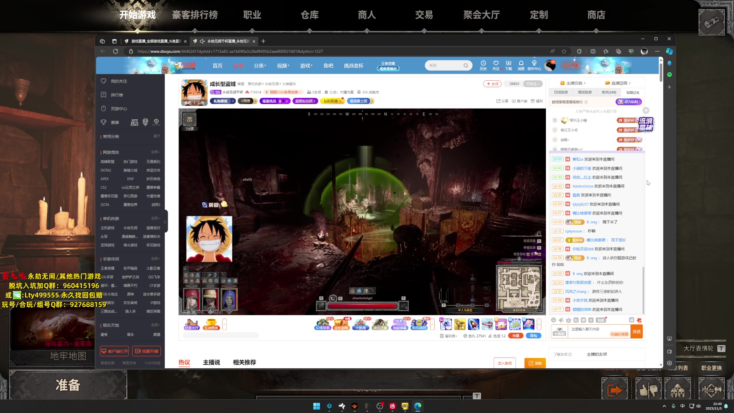The width and height of the screenshot is (734, 413).
Task: Refresh the browser page
Action: tap(115, 51)
